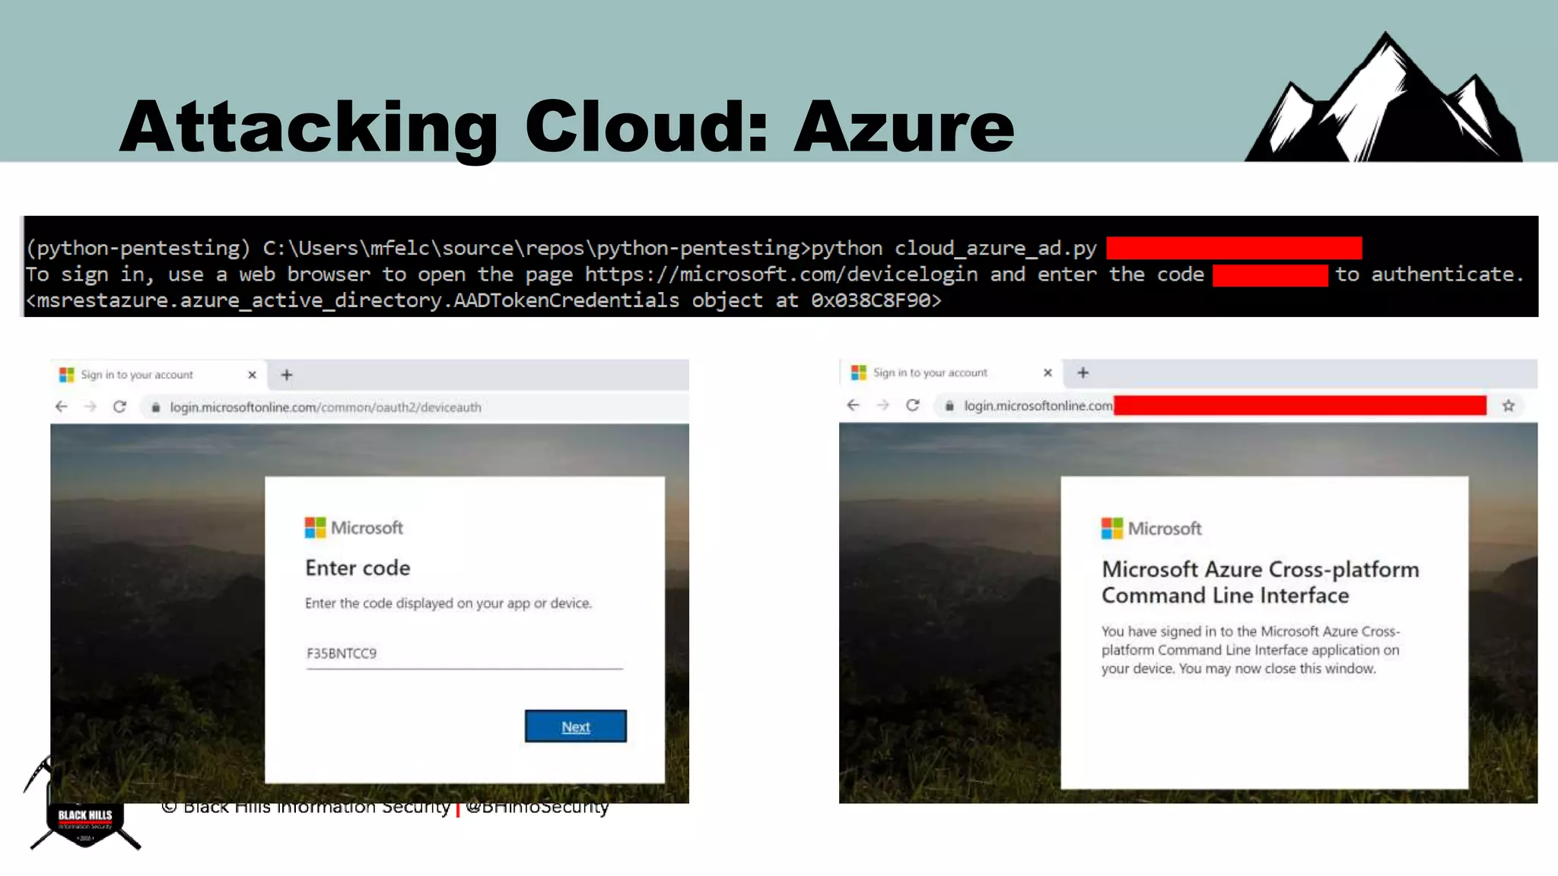1558x876 pixels.
Task: Click the blue Next button
Action: pos(576,726)
